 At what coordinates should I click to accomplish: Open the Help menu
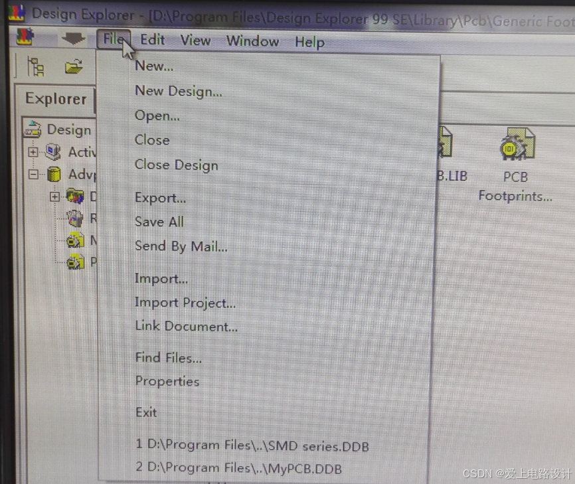coord(310,42)
